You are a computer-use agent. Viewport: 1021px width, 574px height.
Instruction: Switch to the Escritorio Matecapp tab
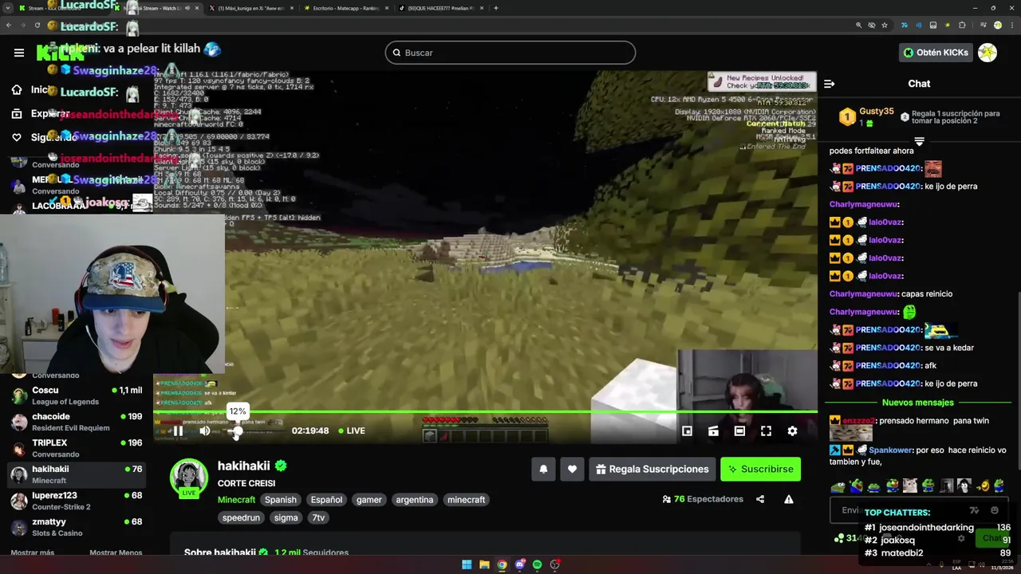(346, 8)
